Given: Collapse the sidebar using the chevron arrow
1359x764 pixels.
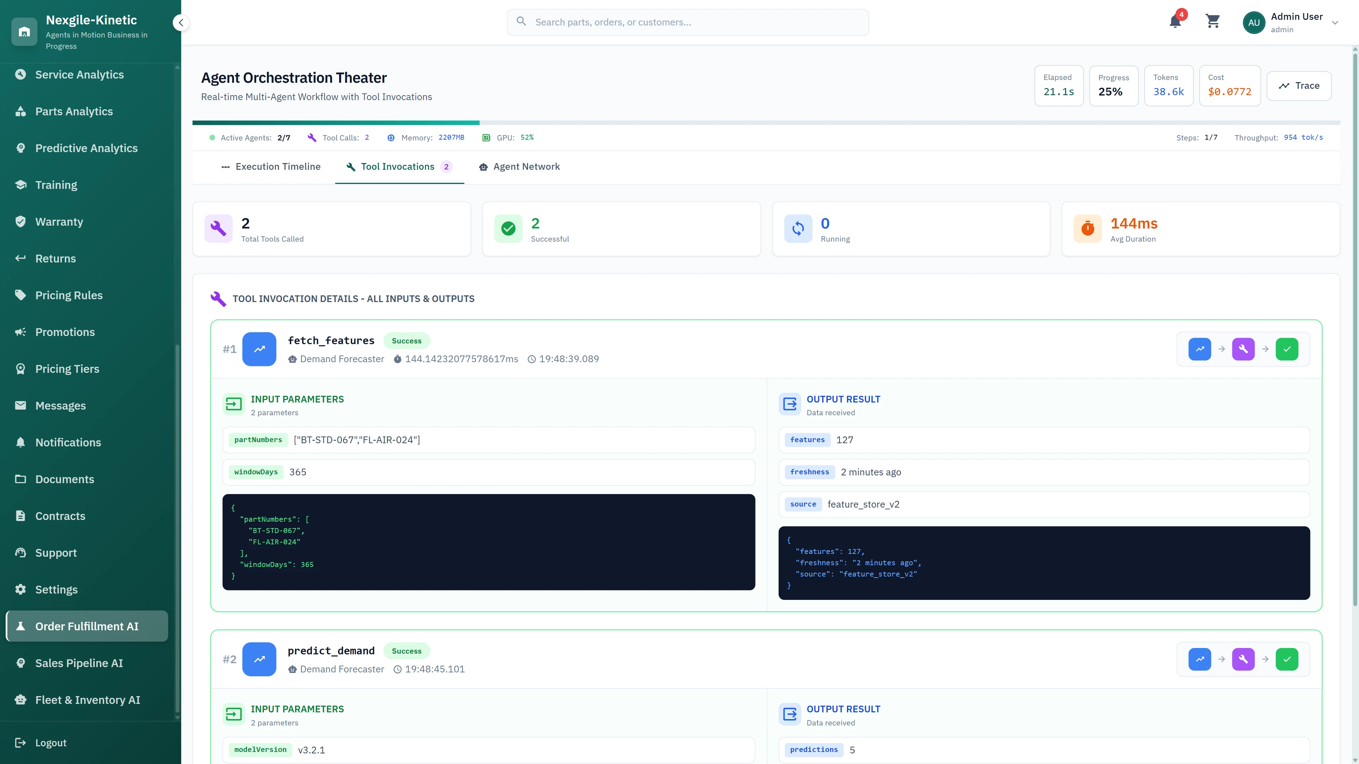Looking at the screenshot, I should [x=181, y=23].
